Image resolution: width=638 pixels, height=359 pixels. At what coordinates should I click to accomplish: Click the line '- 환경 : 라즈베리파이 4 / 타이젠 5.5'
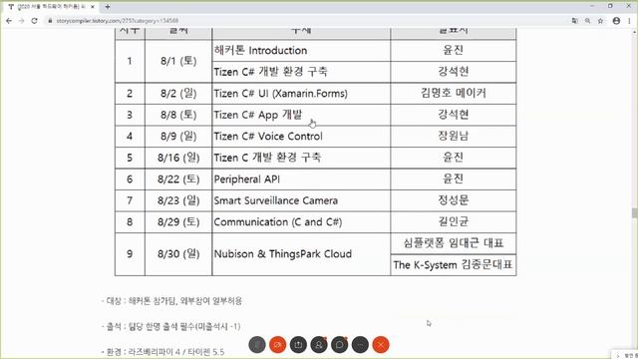coord(162,352)
